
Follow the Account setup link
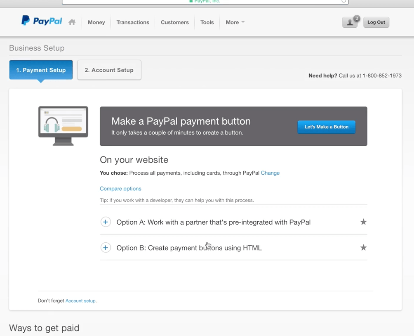click(80, 301)
